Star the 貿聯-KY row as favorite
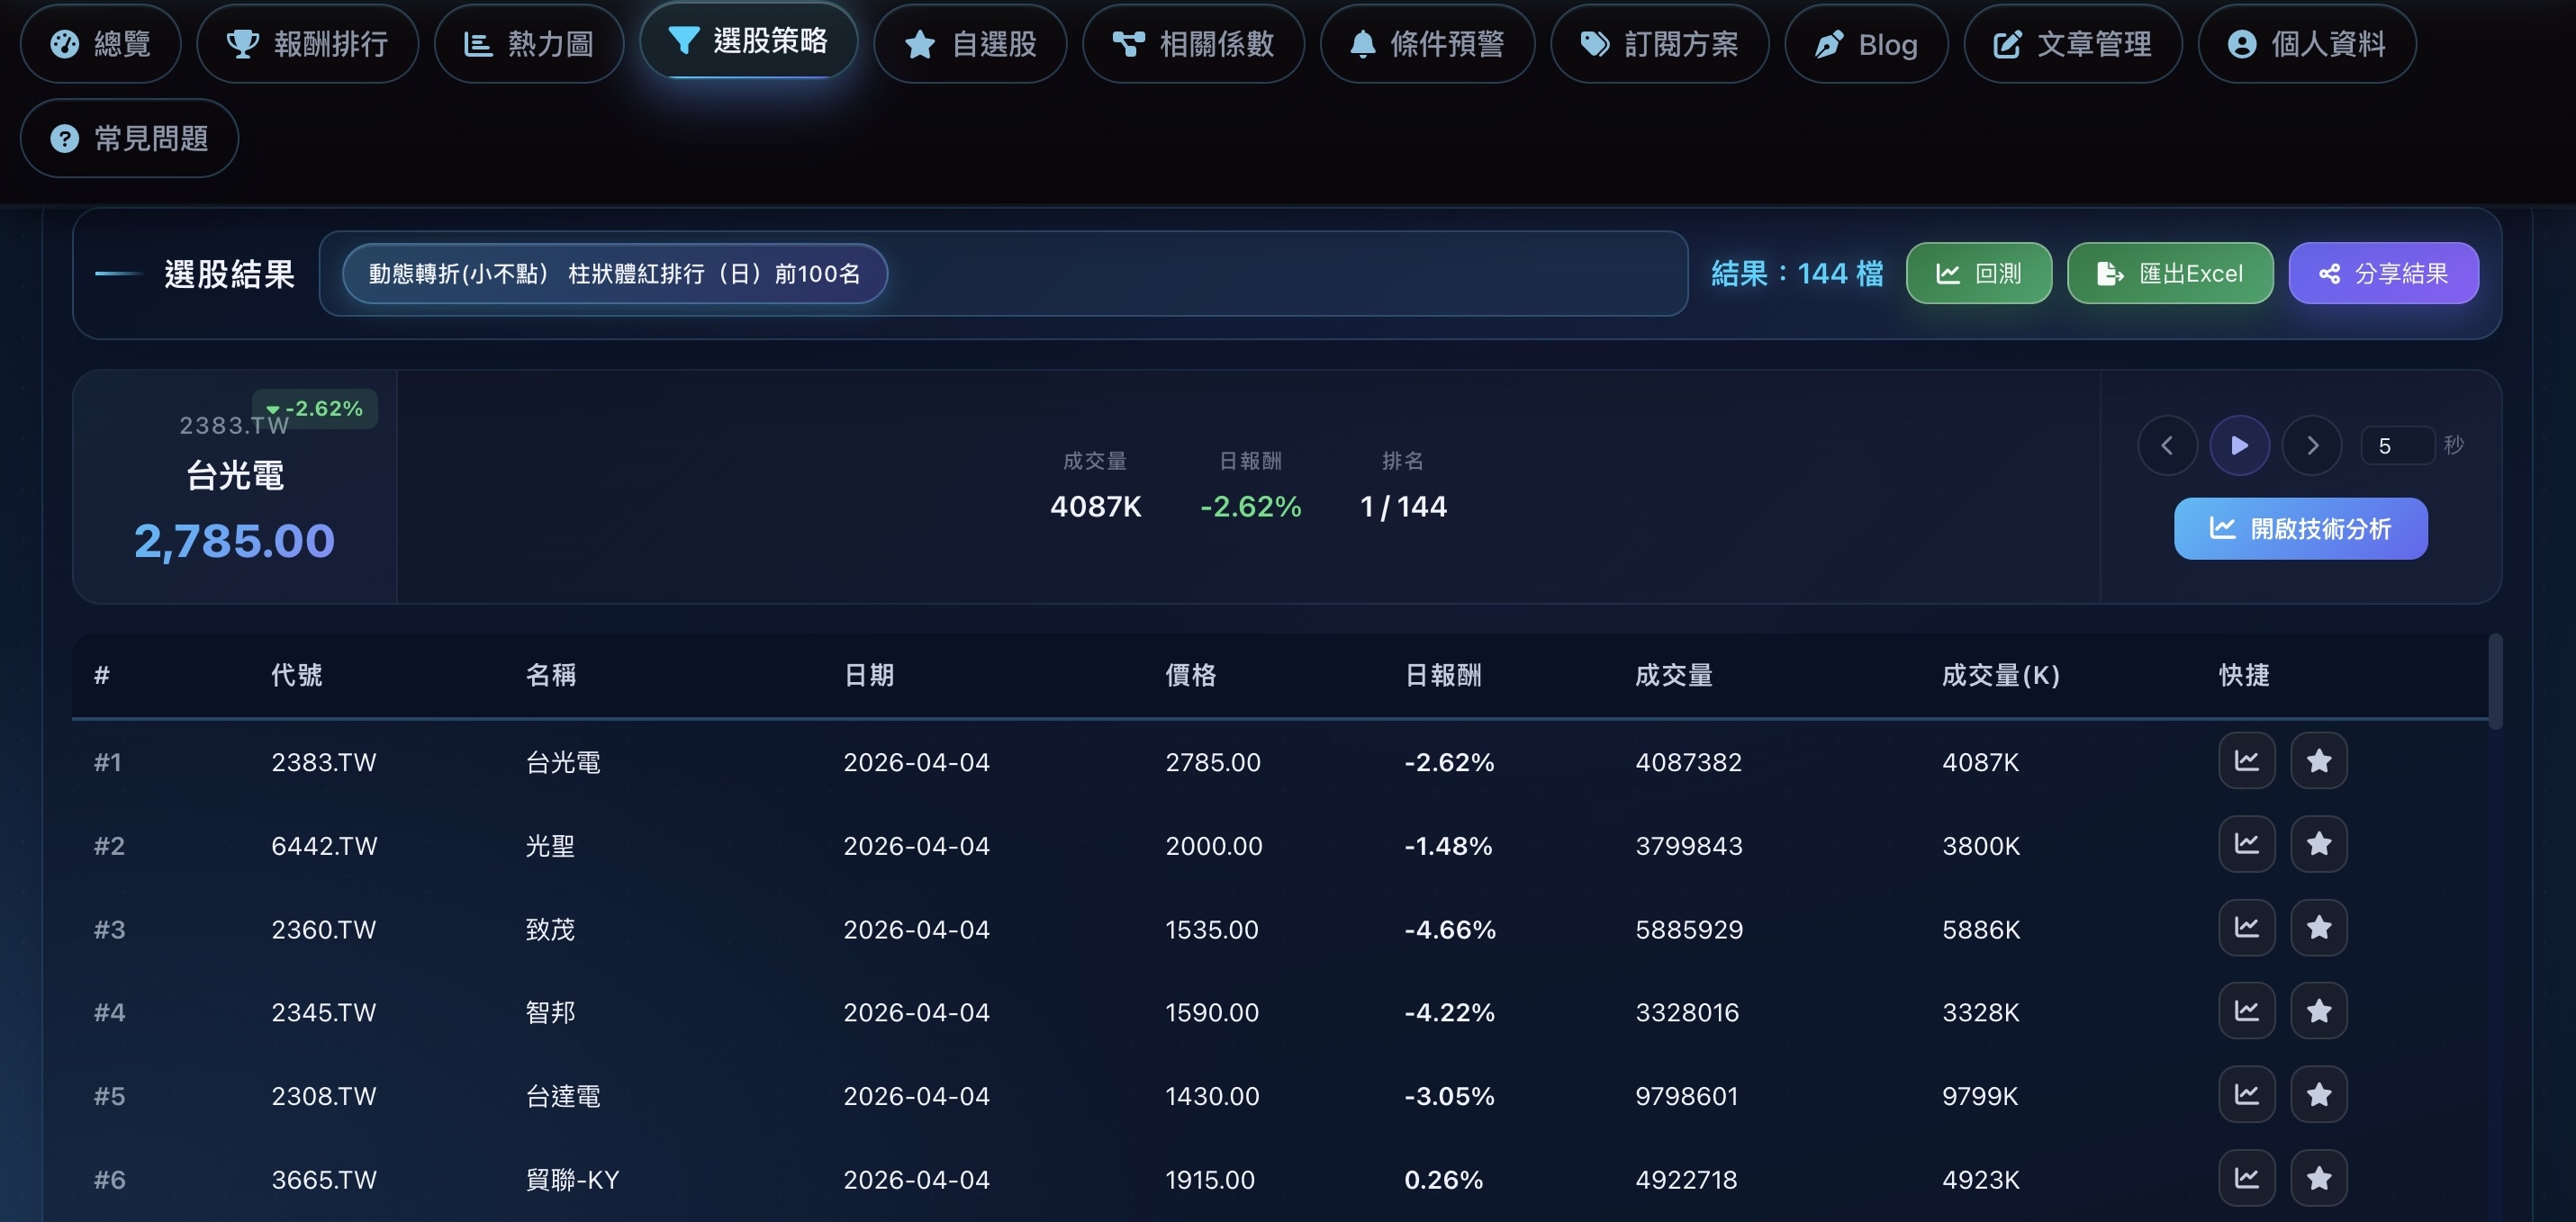Image resolution: width=2576 pixels, height=1222 pixels. click(2319, 1179)
